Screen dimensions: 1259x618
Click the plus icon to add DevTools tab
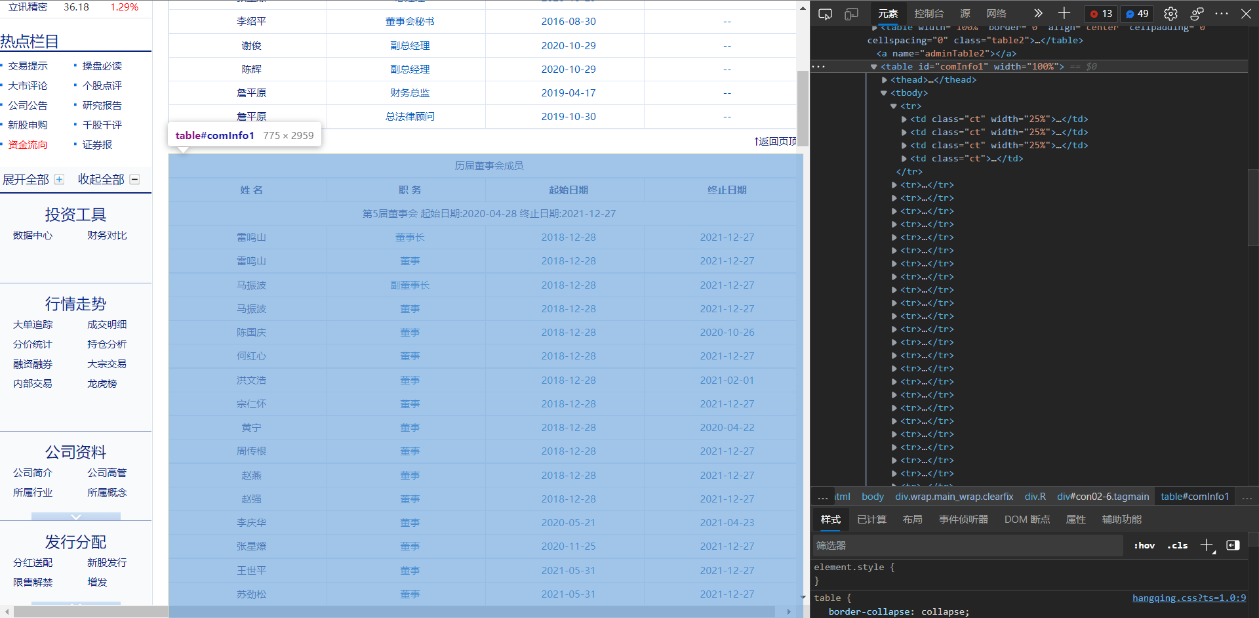[x=1064, y=13]
